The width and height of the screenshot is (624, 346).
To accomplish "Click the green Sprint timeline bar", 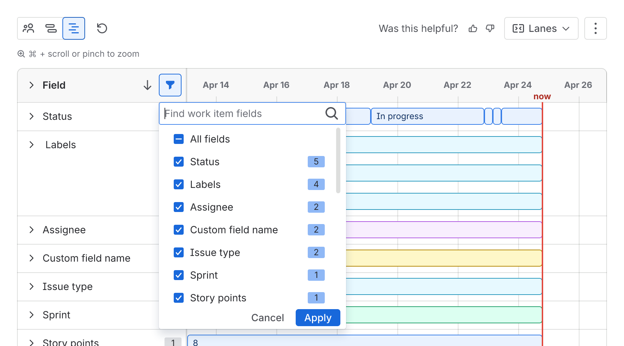I will click(444, 315).
